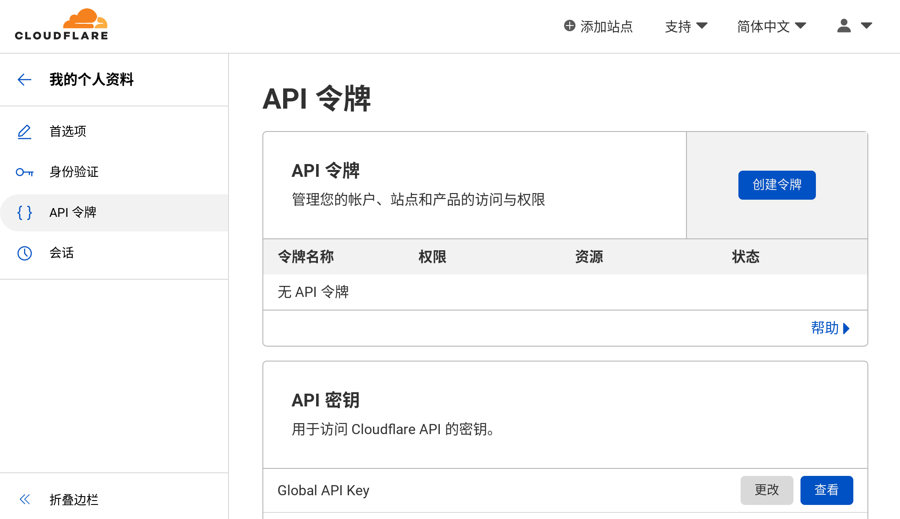This screenshot has height=519, width=900.
Task: Click the 资源 column header
Action: [x=589, y=256]
